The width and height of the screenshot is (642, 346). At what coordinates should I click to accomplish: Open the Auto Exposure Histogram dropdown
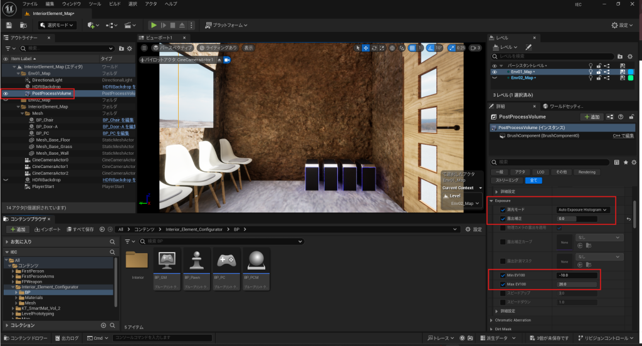tap(583, 210)
